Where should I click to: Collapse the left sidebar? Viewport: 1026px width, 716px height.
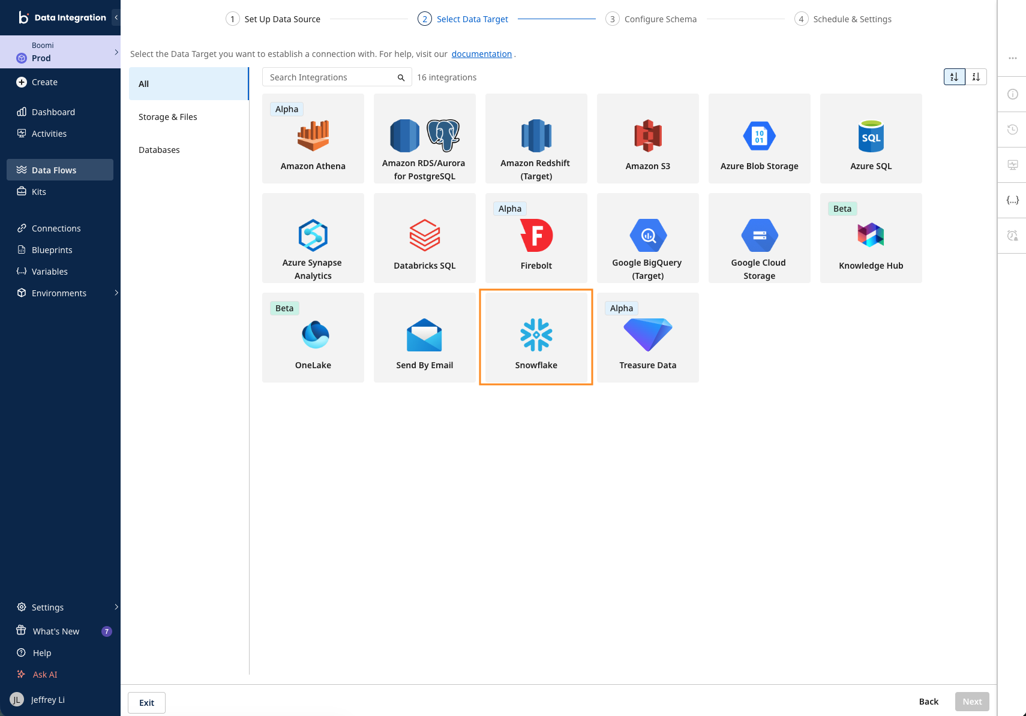116,17
